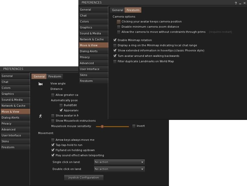Click Joystick Configuration button
247x186 pixels.
click(x=84, y=177)
